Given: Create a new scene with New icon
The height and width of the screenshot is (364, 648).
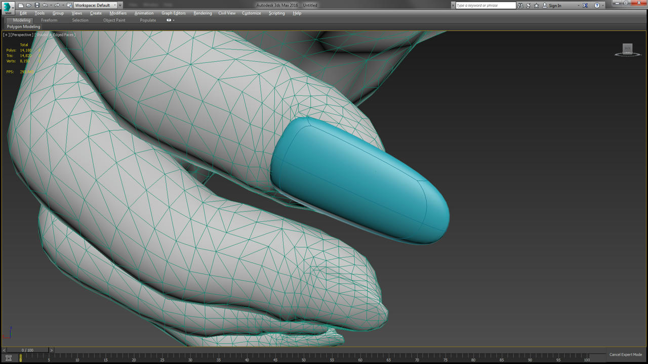Looking at the screenshot, I should [21, 5].
